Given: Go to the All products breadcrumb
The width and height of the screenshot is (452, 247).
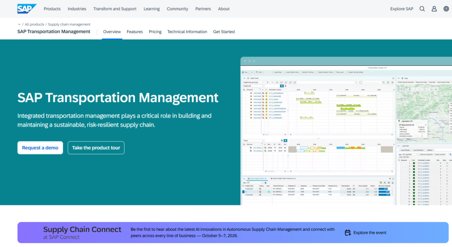Looking at the screenshot, I should (x=34, y=24).
